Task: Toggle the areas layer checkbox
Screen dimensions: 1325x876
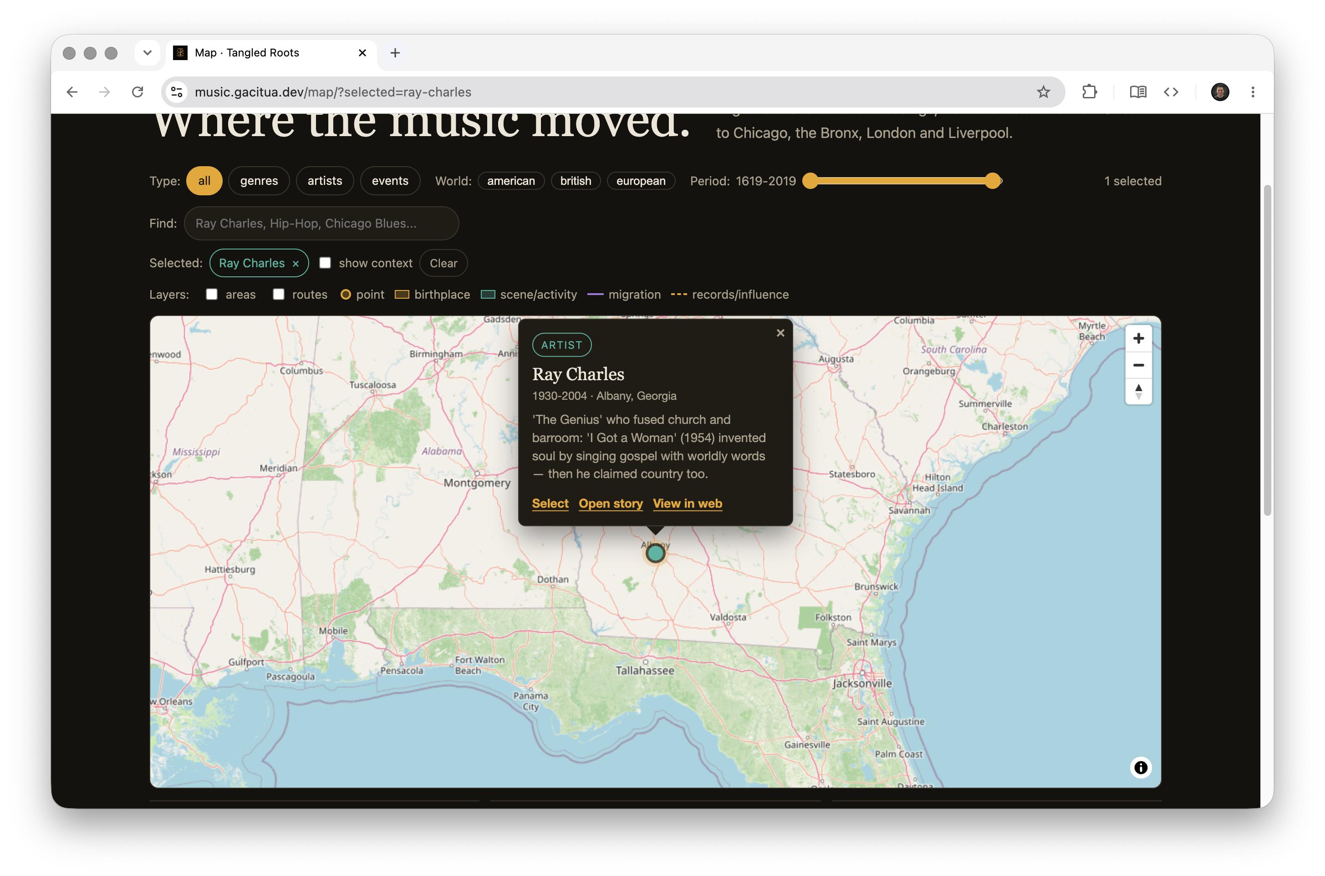Action: point(212,295)
